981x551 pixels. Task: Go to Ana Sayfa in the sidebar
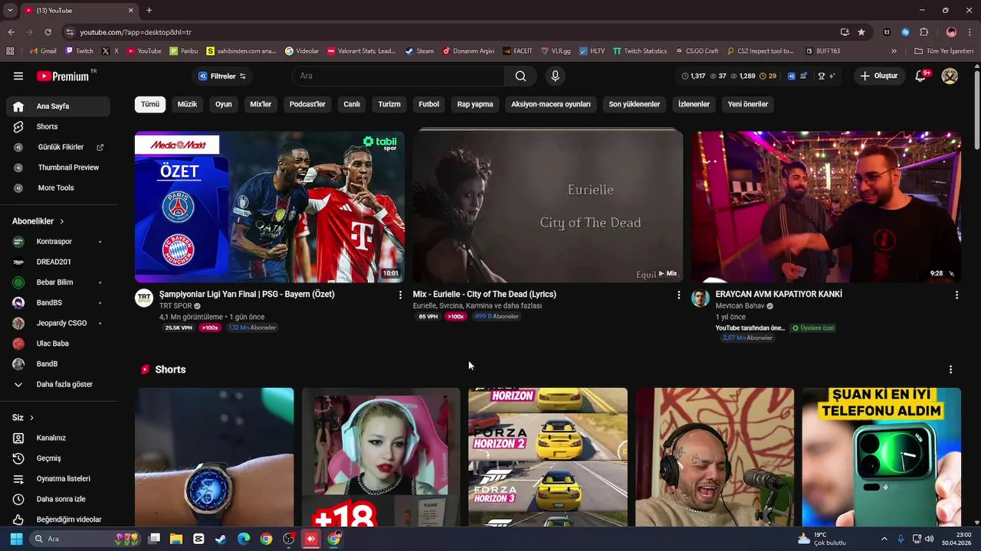58,106
